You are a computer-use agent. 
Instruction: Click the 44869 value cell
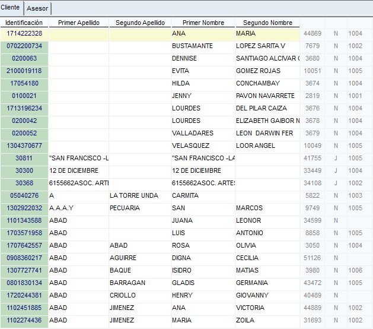tap(313, 34)
